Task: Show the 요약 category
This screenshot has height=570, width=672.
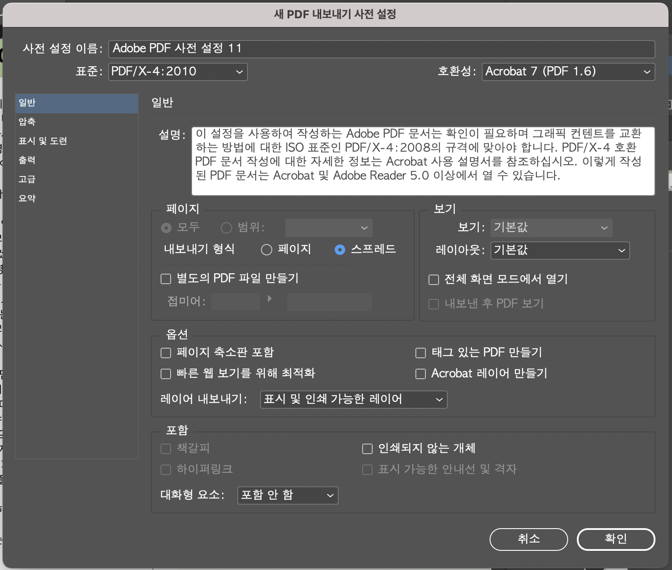Action: pos(77,199)
